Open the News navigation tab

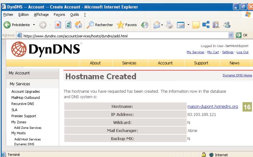click(x=235, y=63)
